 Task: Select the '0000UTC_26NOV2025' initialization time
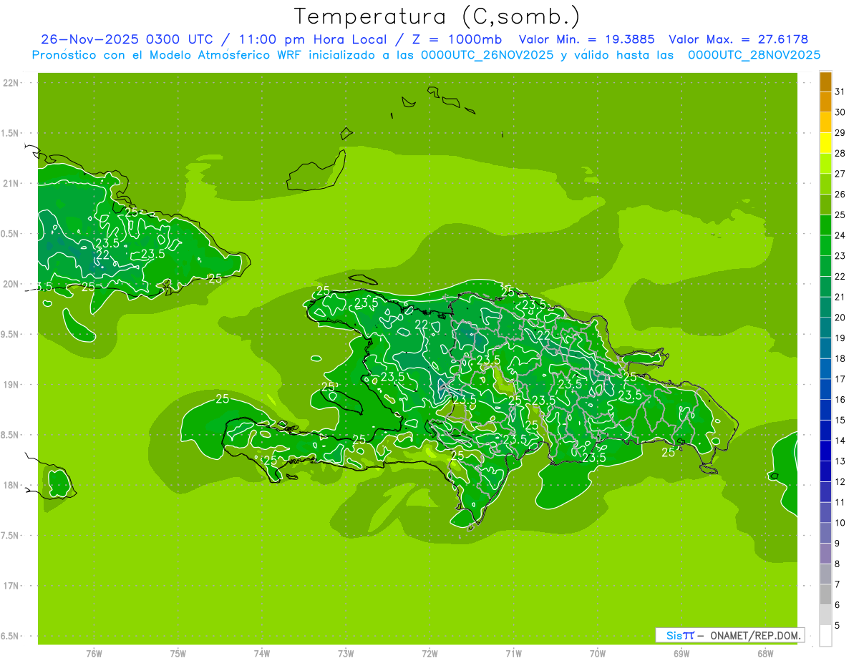(487, 55)
